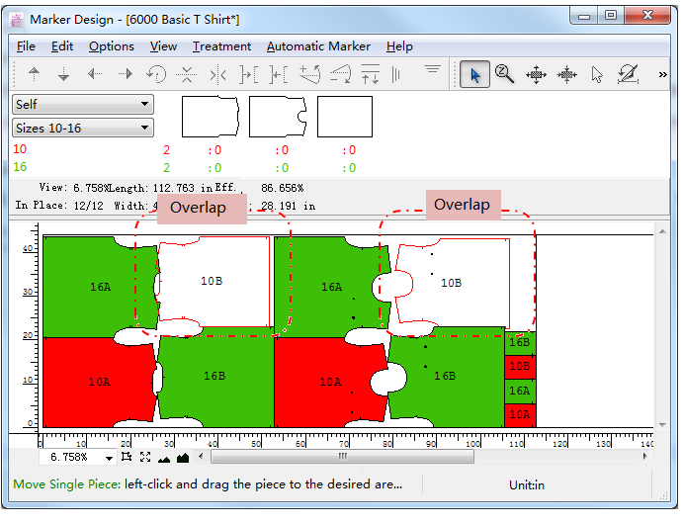The width and height of the screenshot is (683, 525).
Task: Click the large mountains zoom-in icon
Action: pos(183,457)
